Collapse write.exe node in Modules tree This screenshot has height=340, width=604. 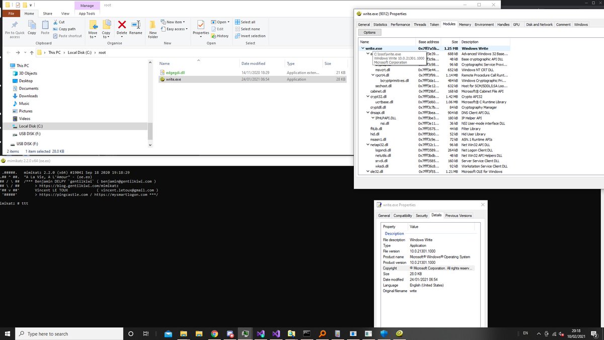(362, 48)
